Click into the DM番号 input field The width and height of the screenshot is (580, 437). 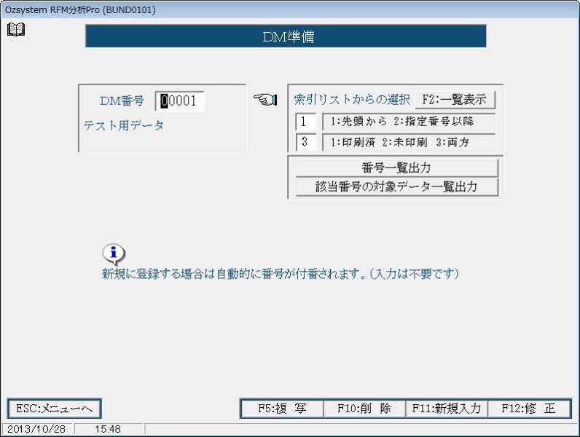coord(179,101)
